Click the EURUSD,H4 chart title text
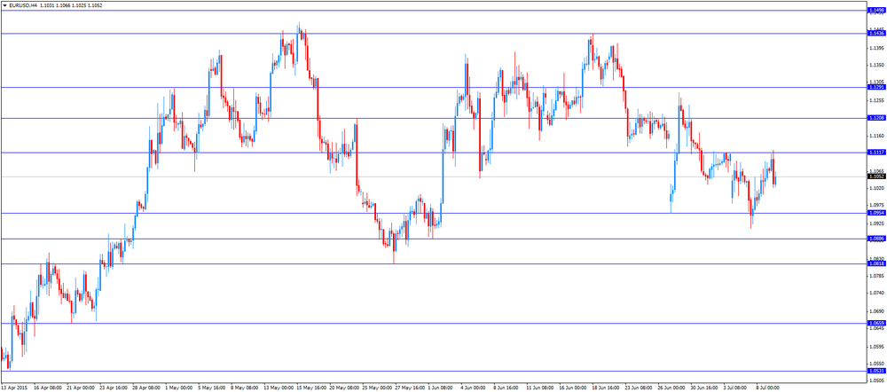Image resolution: width=887 pixels, height=392 pixels. [x=23, y=5]
